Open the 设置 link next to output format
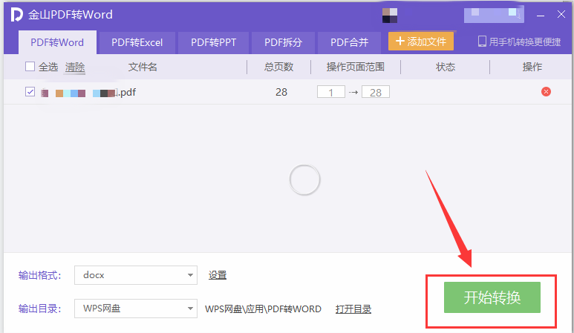 click(218, 275)
